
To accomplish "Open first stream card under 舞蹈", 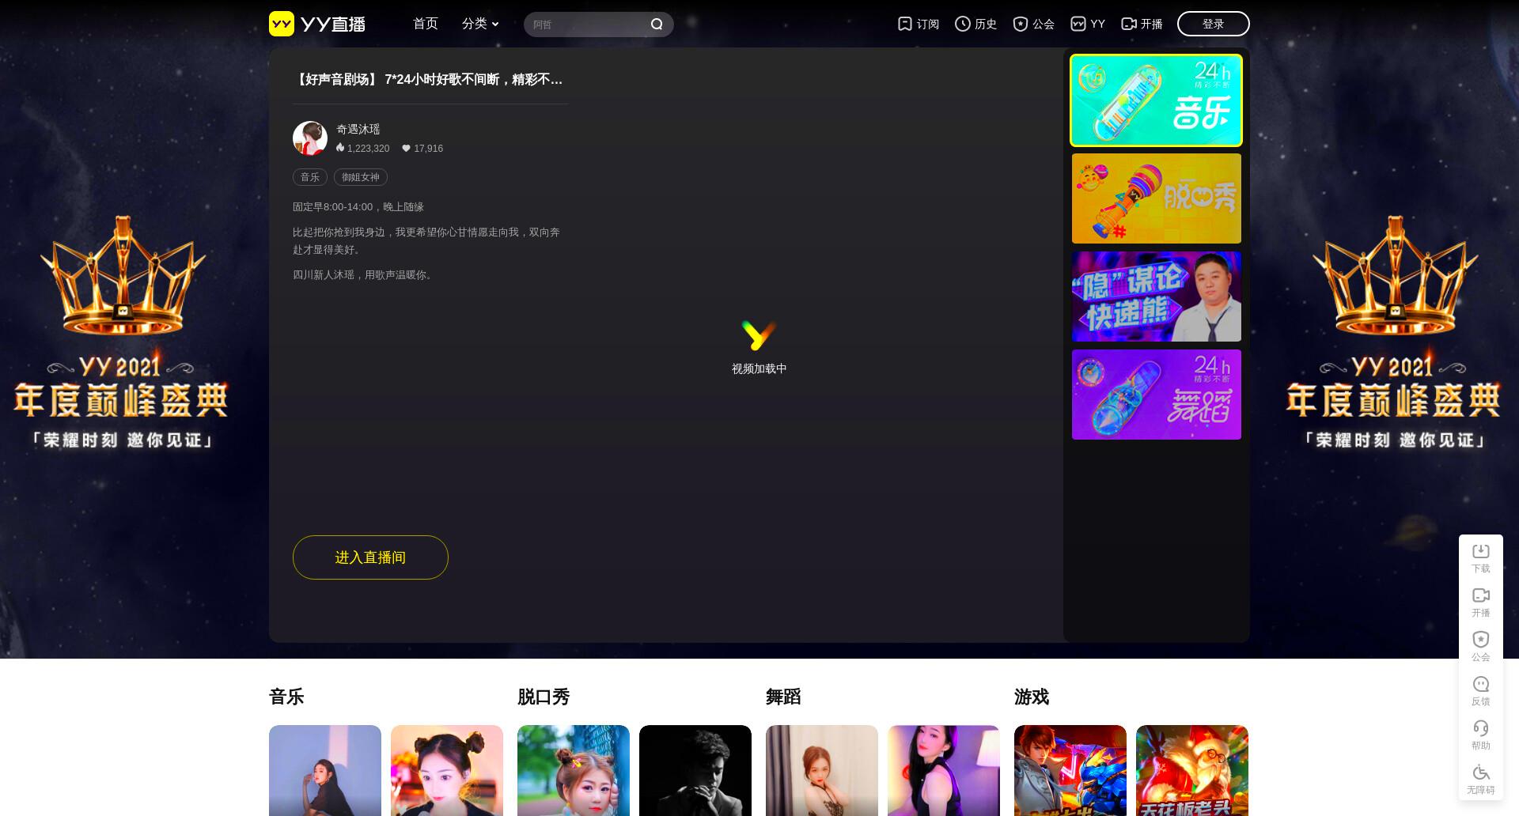I will pos(822,771).
